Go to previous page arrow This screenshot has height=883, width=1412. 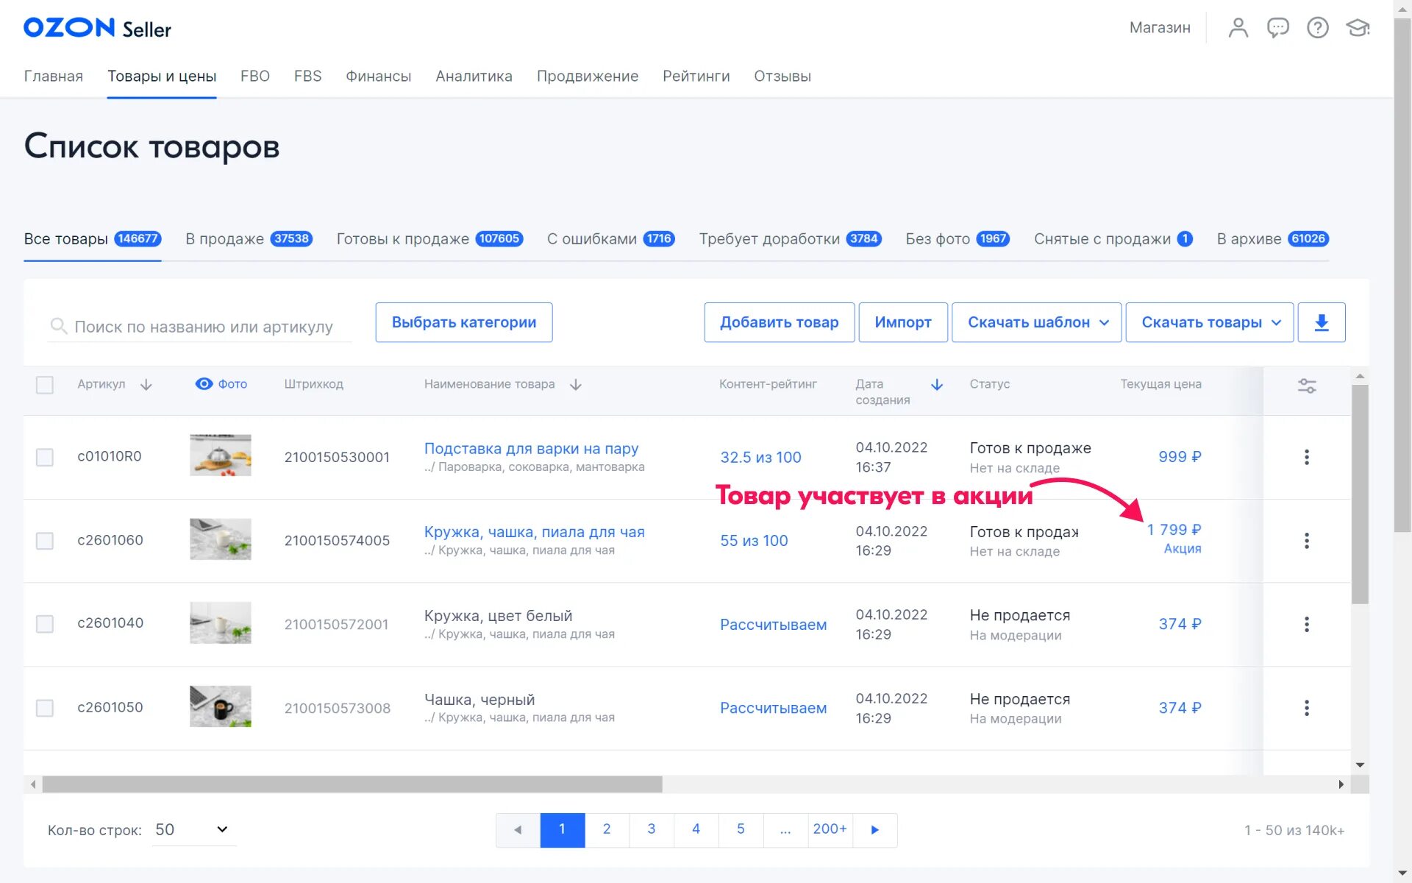click(518, 830)
